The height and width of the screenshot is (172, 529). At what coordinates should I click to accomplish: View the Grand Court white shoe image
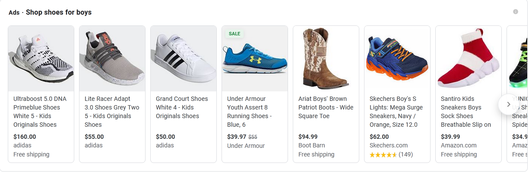tap(184, 59)
